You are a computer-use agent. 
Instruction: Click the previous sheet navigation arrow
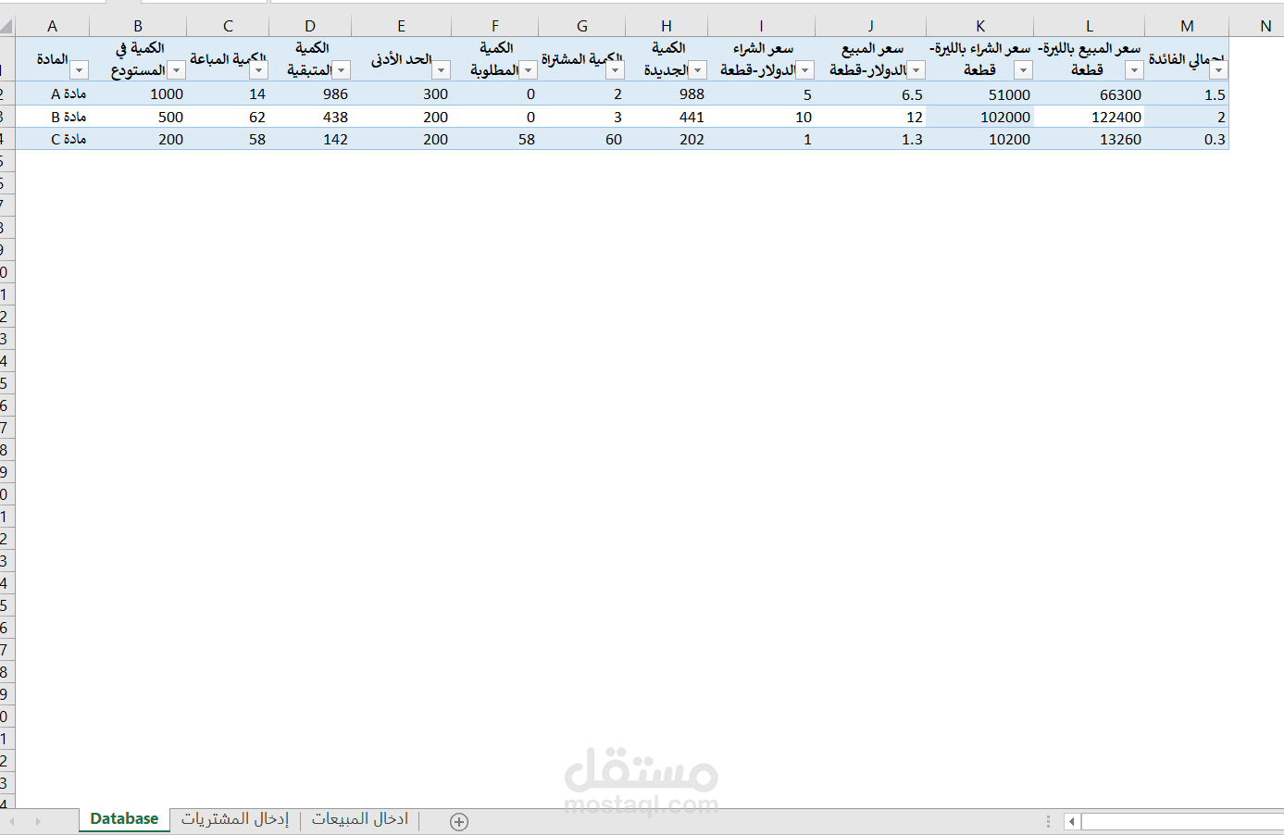point(13,821)
